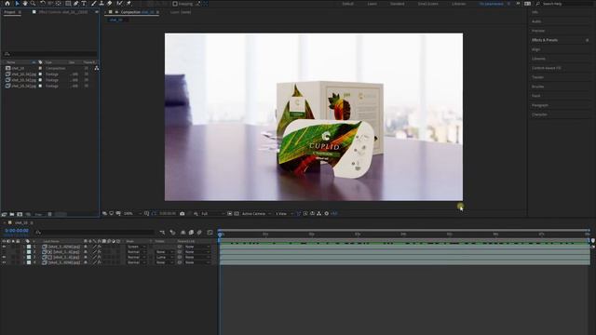Open the Effects & Presets panel

coord(545,40)
